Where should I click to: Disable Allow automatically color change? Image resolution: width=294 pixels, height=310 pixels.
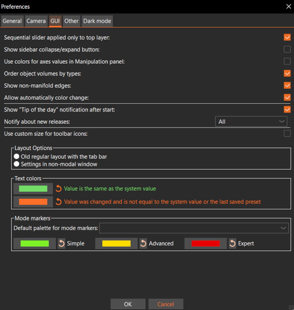[287, 97]
